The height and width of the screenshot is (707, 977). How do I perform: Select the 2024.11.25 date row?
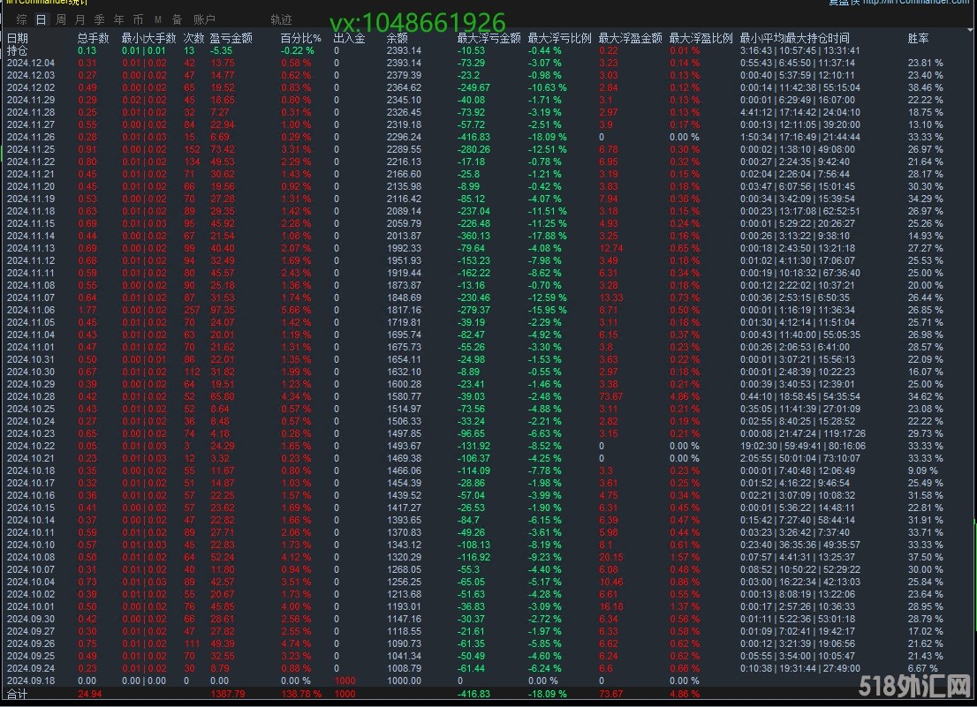click(x=488, y=149)
